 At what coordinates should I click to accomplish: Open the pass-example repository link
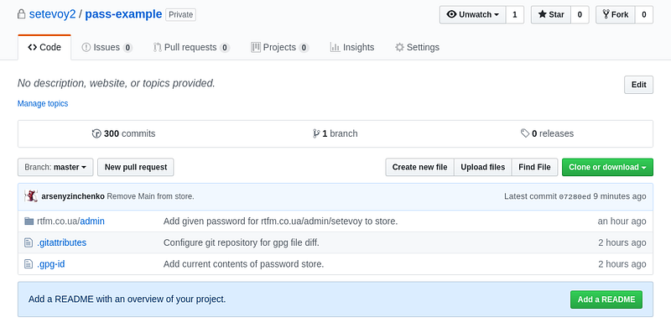click(x=123, y=14)
